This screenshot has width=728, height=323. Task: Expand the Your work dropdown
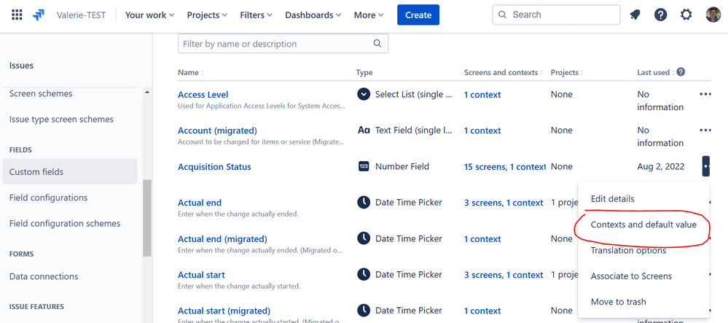pyautogui.click(x=149, y=15)
